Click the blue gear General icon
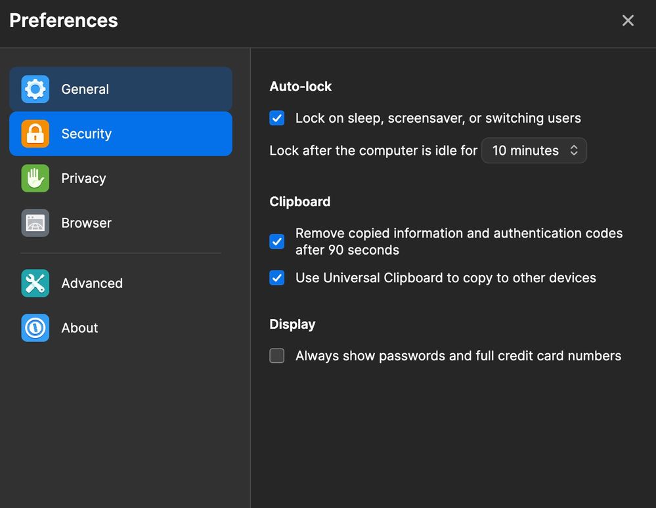The height and width of the screenshot is (508, 656). 35,89
